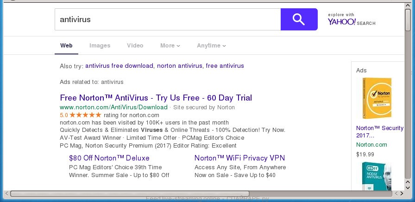Click 'Access Any Site, From Anywhere' text
This screenshot has width=415, height=202.
(x=240, y=167)
